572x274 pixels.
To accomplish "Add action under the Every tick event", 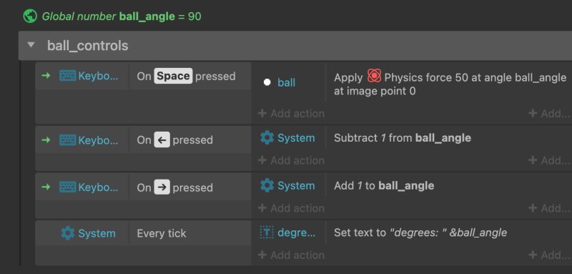I will pyautogui.click(x=291, y=255).
